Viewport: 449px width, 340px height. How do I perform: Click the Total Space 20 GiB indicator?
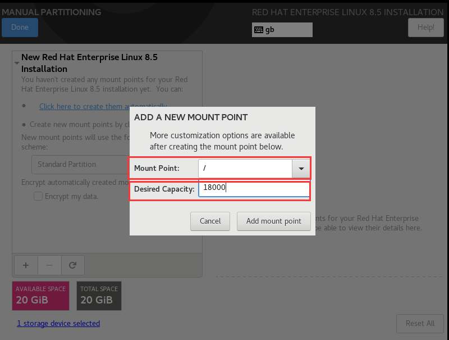pyautogui.click(x=99, y=296)
